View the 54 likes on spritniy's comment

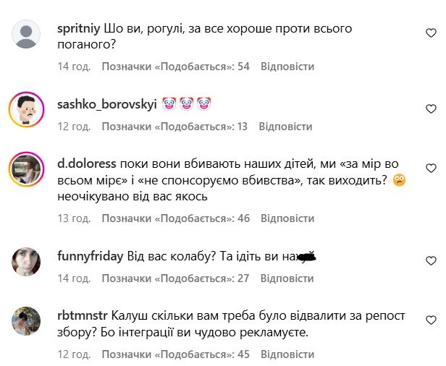coord(175,67)
